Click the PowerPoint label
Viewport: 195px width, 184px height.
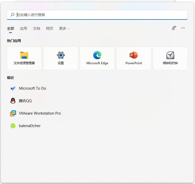click(134, 63)
